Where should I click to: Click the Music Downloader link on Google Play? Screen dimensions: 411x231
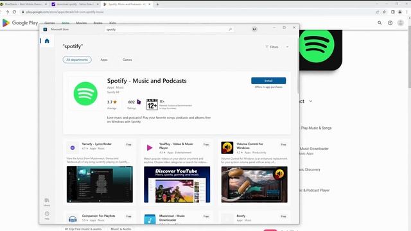[x=314, y=148]
